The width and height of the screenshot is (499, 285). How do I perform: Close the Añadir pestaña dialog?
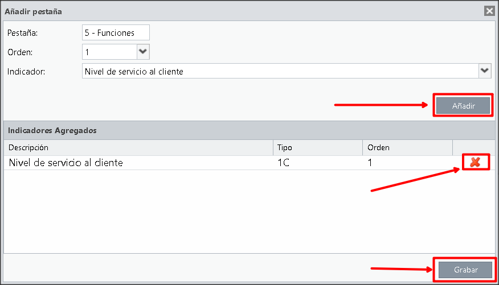pos(489,11)
